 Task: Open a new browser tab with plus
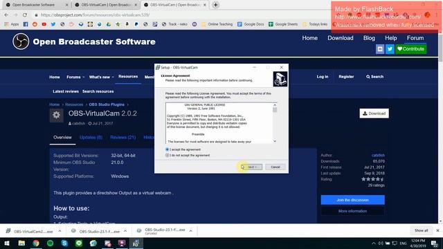[x=215, y=5]
